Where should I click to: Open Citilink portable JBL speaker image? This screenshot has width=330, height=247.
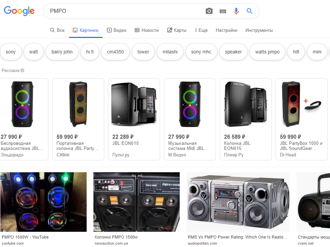(x=78, y=104)
